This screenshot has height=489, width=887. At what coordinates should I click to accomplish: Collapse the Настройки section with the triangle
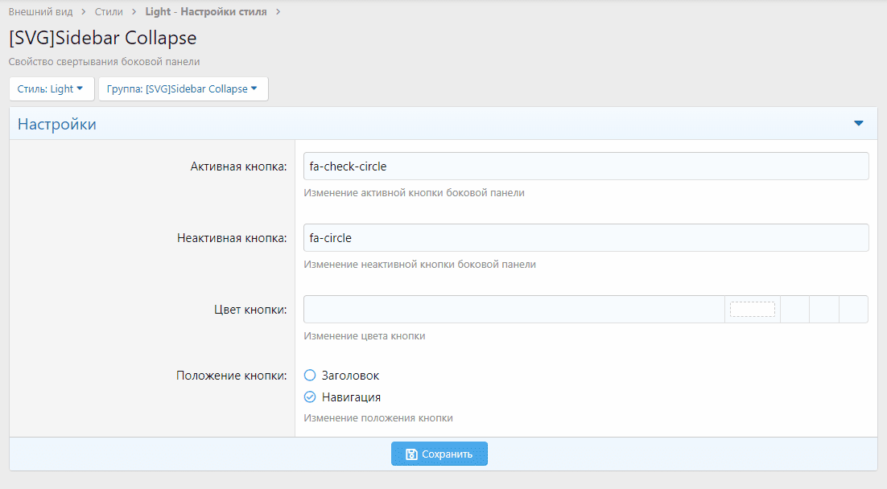tap(858, 124)
